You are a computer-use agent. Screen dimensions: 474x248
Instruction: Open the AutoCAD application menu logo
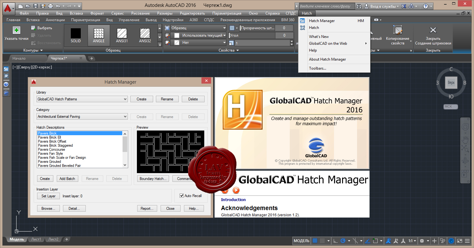click(9, 8)
